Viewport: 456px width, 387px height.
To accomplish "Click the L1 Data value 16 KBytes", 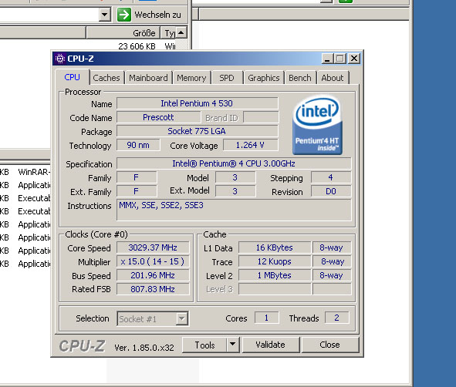I will pos(275,247).
